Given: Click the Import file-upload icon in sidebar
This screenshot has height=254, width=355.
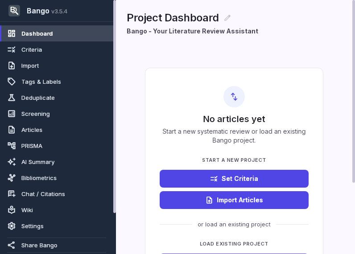Looking at the screenshot, I should coord(12,66).
